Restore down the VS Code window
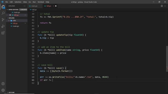Screen dimensions: 168x94 (x=159, y=2)
